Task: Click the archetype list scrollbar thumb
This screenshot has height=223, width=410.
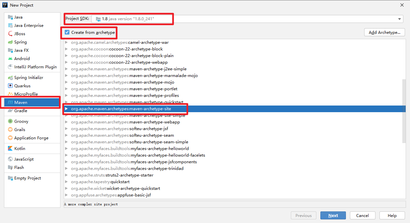Action: pos(404,111)
